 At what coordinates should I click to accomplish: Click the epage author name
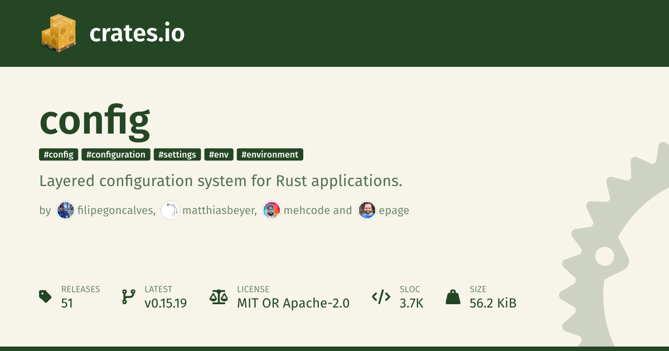pyautogui.click(x=393, y=210)
